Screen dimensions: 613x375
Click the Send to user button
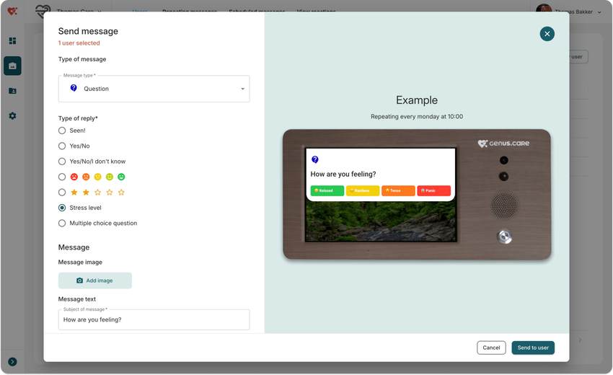coord(533,348)
